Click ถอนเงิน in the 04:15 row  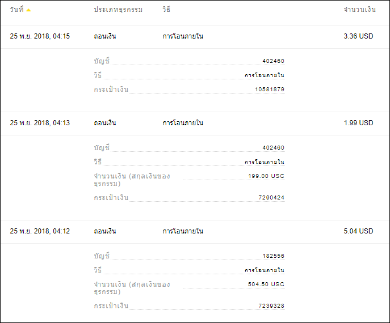click(105, 36)
